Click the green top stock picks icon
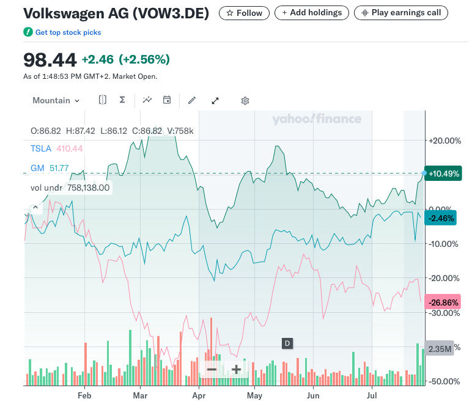Viewport: 472px width, 410px height. (x=28, y=32)
